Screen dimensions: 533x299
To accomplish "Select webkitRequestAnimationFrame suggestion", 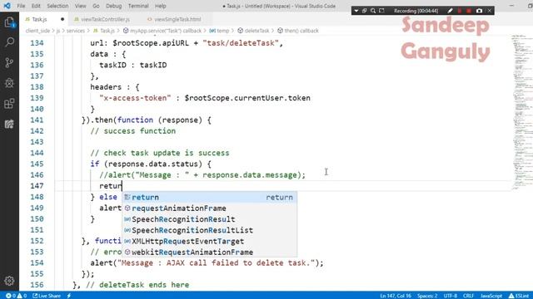I will coord(209,252).
